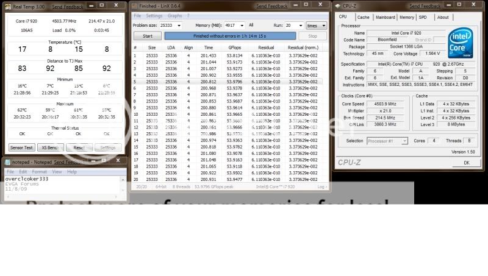The image size is (488, 276).
Task: Click the Send Feedback link in LinX
Action: (x=270, y=5)
